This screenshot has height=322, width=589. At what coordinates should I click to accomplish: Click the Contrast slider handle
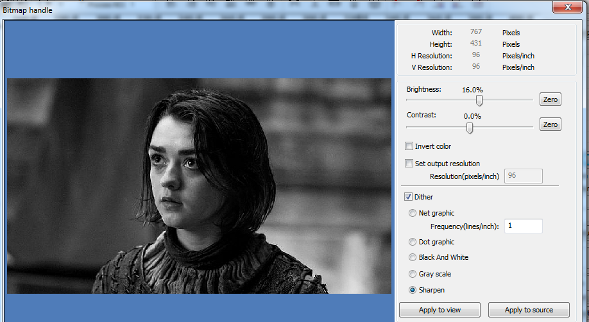pos(470,128)
